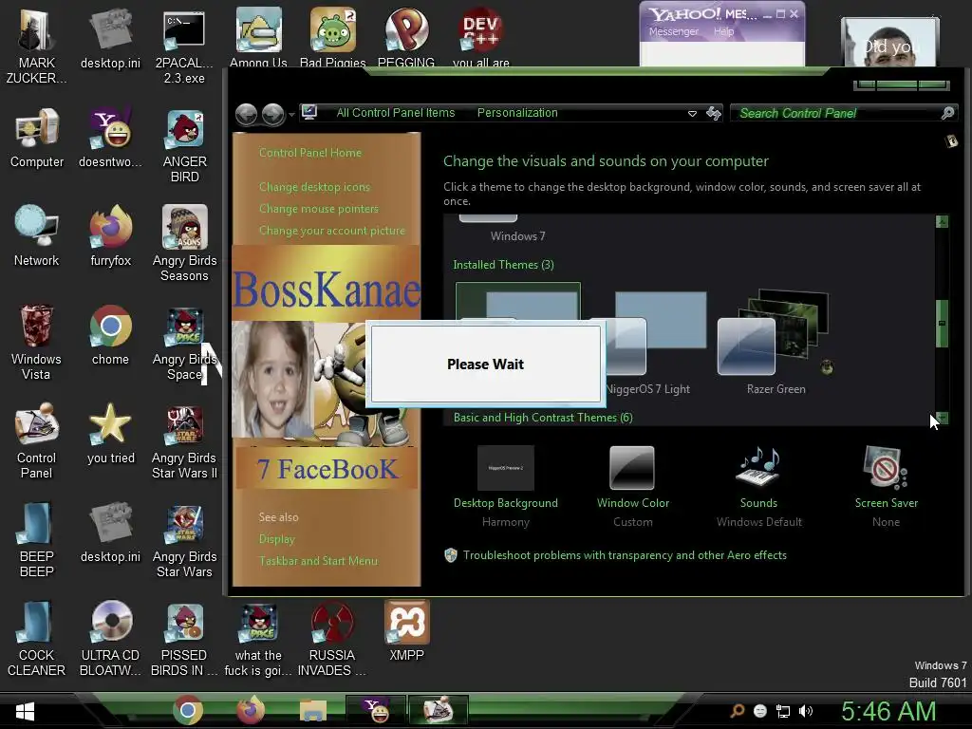This screenshot has height=729, width=972.
Task: Click the 5:46 AM taskbar clock
Action: [x=888, y=710]
